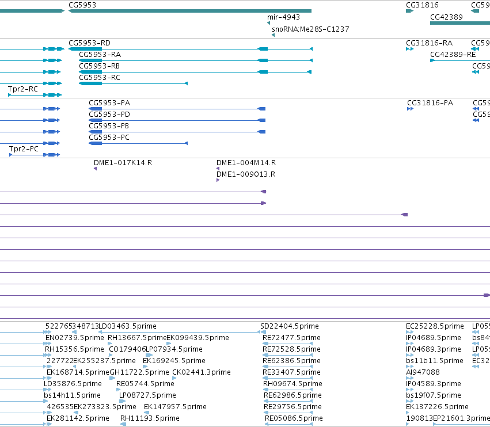The image size is (490, 427).
Task: Click the EC25228.5prime EST label
Action: click(x=435, y=326)
